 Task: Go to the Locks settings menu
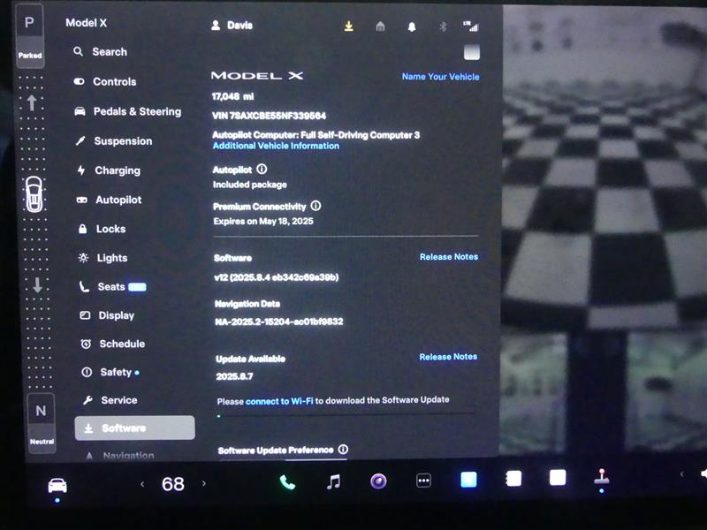pyautogui.click(x=110, y=229)
